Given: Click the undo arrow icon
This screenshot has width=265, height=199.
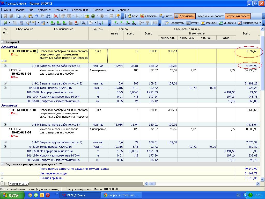Looking at the screenshot, I should (x=36, y=16).
